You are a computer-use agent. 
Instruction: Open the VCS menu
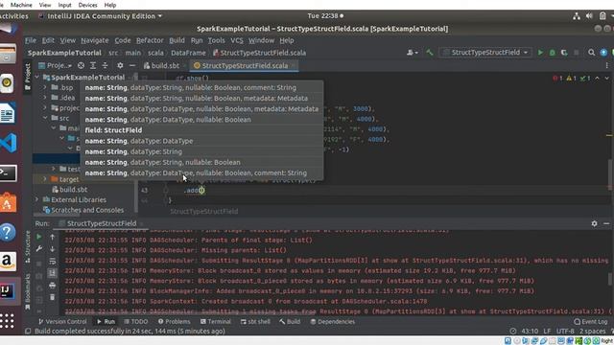[237, 40]
